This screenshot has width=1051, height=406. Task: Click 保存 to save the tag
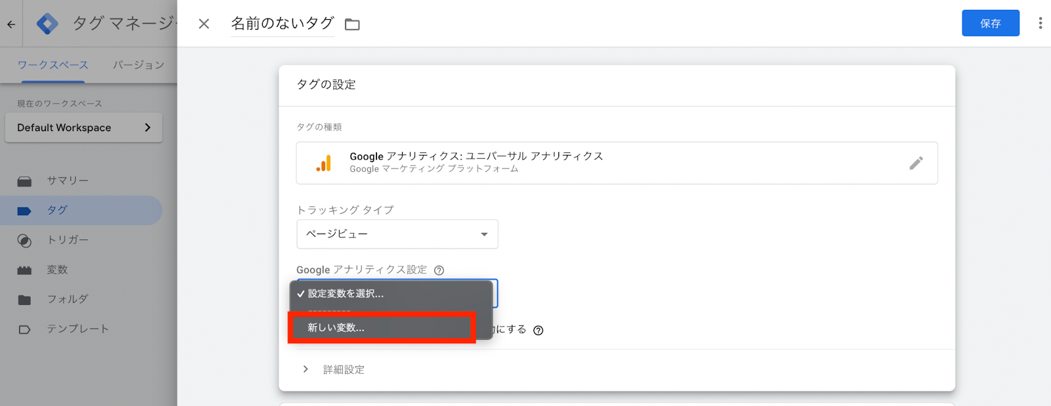(991, 23)
